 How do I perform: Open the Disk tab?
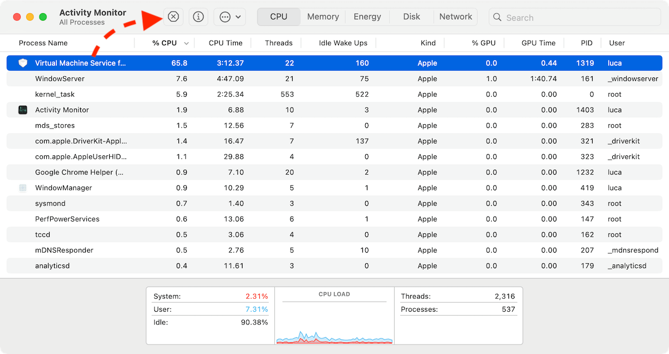point(411,17)
